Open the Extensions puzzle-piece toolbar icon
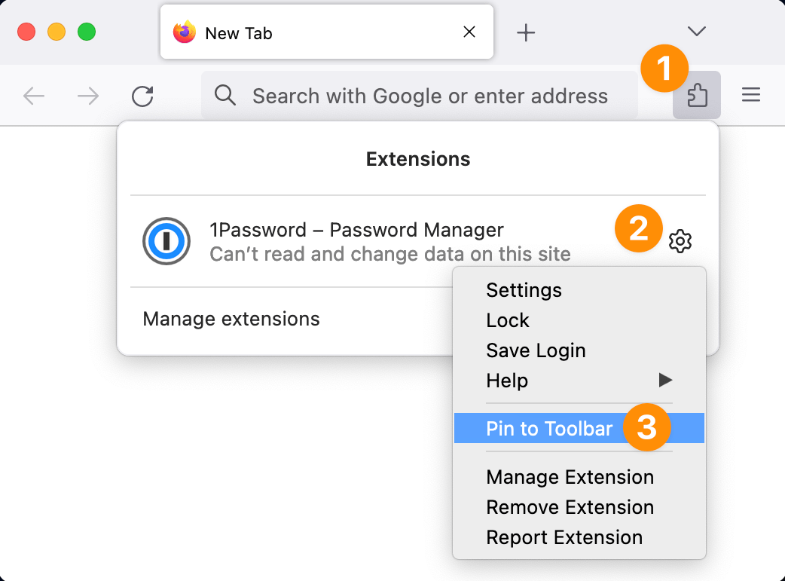785x581 pixels. [x=696, y=95]
